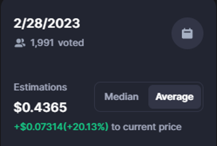Click the green +$0.07314 price change
This screenshot has width=217, height=146.
[x=39, y=127]
